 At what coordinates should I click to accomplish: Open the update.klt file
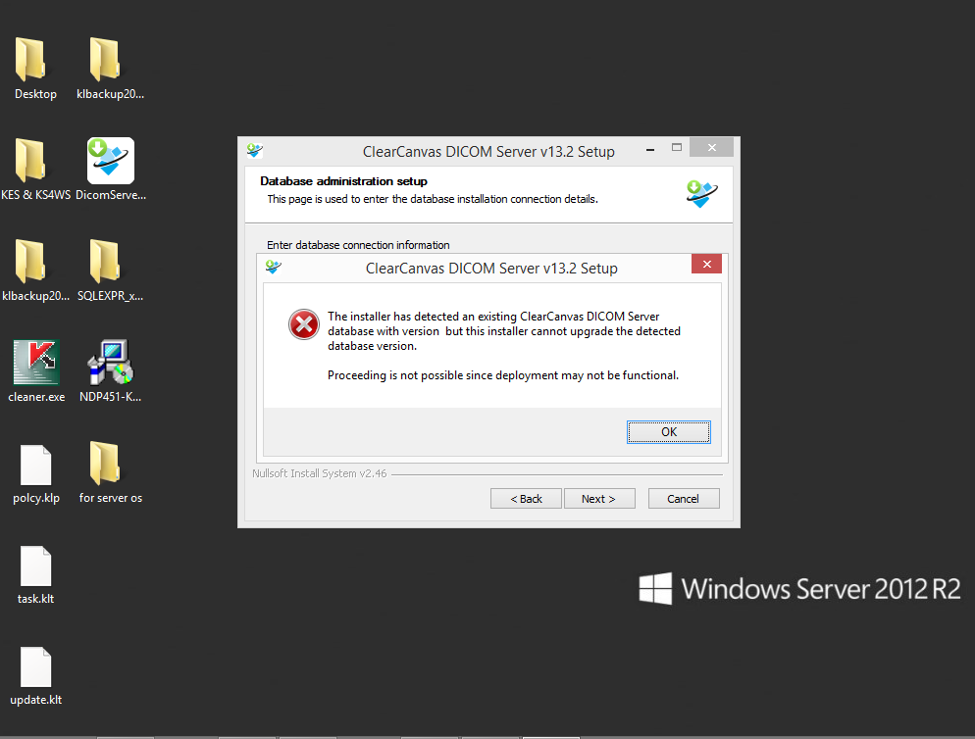(x=35, y=666)
